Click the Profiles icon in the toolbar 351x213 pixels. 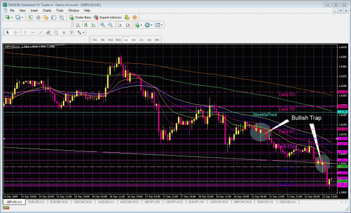[x=17, y=17]
